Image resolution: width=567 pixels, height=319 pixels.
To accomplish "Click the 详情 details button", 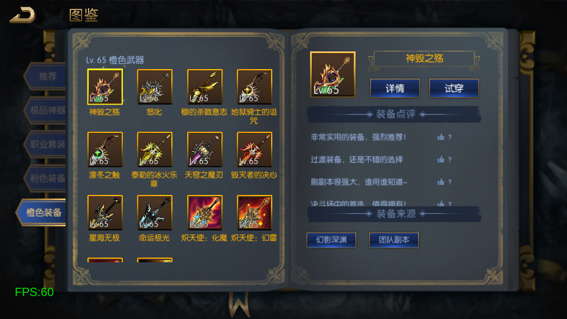I will (x=395, y=88).
